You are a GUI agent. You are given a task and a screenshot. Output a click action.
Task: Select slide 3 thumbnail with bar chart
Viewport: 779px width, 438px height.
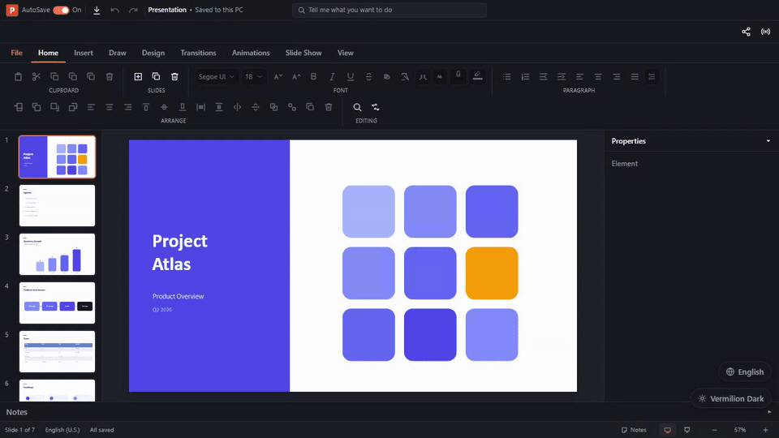coord(57,254)
